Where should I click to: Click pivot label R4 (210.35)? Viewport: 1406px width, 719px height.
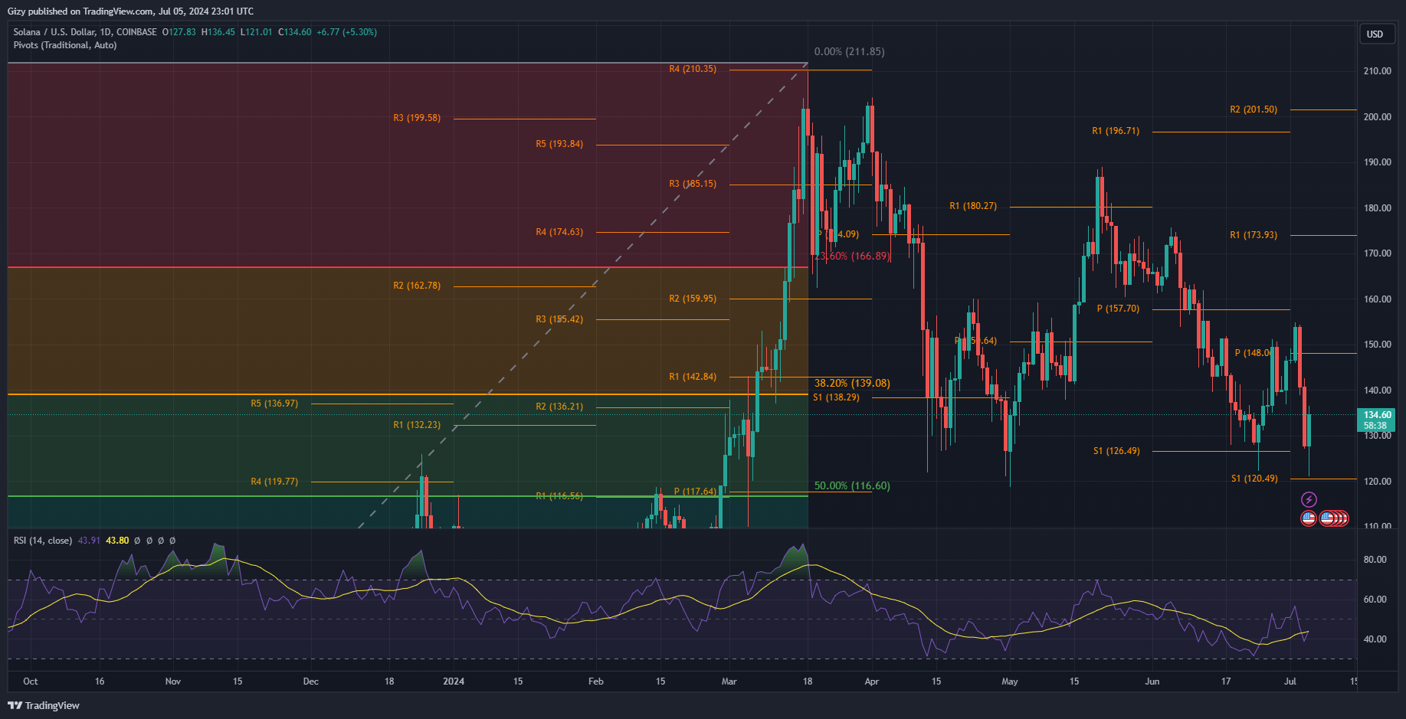(x=693, y=69)
